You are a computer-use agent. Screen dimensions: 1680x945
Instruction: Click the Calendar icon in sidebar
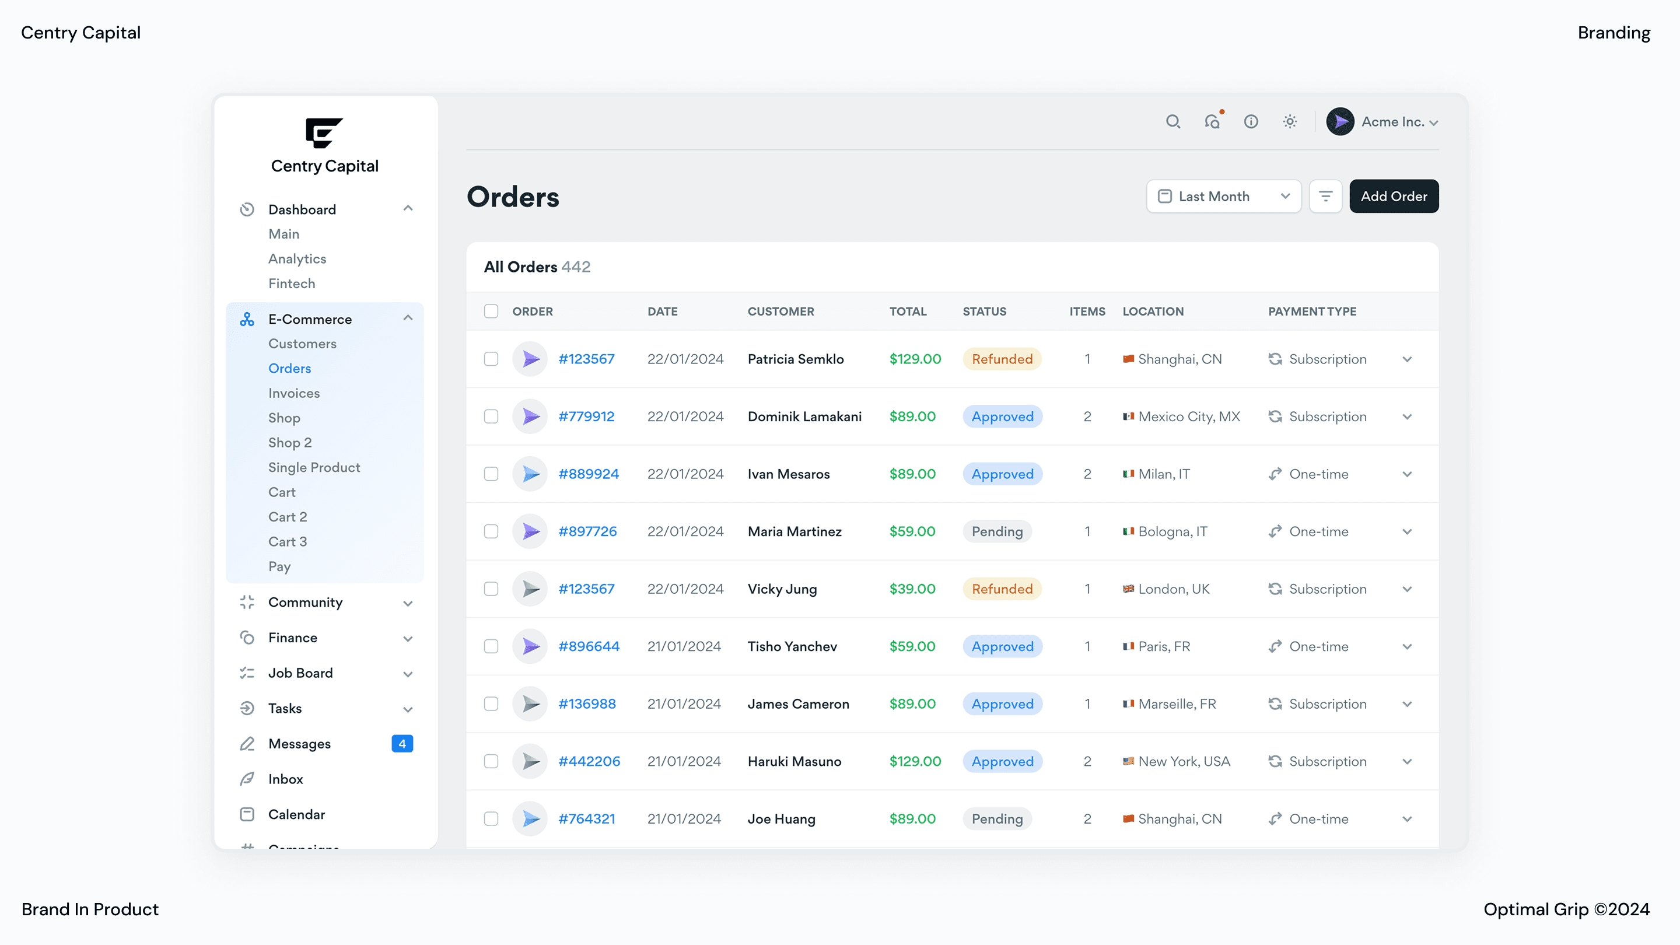247,814
